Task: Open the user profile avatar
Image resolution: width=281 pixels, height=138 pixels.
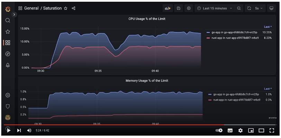Action: (x=8, y=118)
